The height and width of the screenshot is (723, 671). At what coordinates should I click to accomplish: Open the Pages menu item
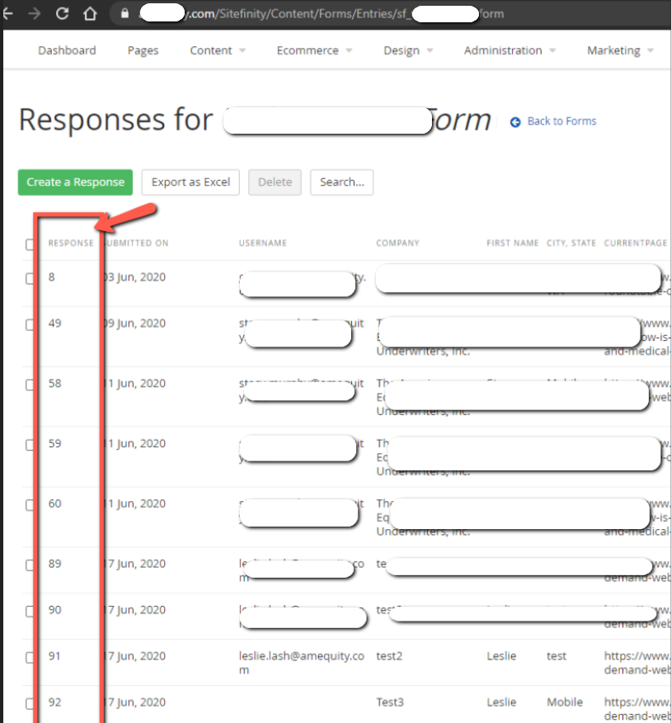tap(143, 50)
